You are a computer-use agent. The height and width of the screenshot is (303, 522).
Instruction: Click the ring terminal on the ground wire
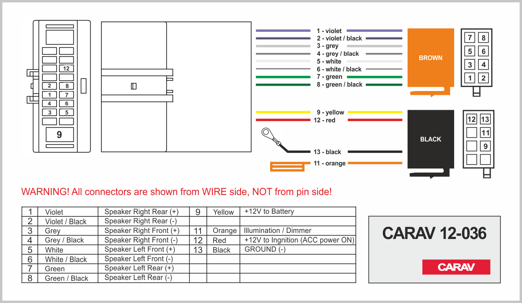pyautogui.click(x=266, y=133)
